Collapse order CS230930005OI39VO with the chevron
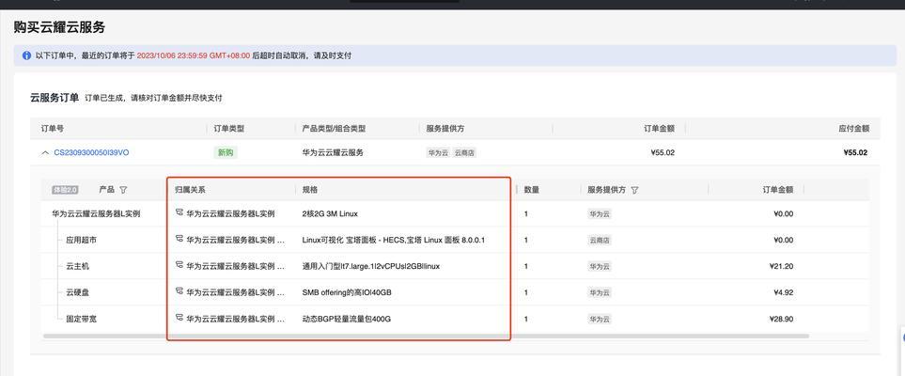This screenshot has width=905, height=376. (45, 153)
